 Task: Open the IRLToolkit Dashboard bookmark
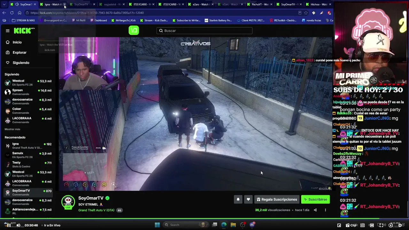[x=283, y=20]
